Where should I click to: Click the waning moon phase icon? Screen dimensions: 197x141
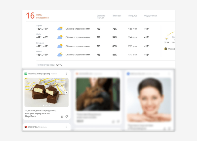coord(166,49)
